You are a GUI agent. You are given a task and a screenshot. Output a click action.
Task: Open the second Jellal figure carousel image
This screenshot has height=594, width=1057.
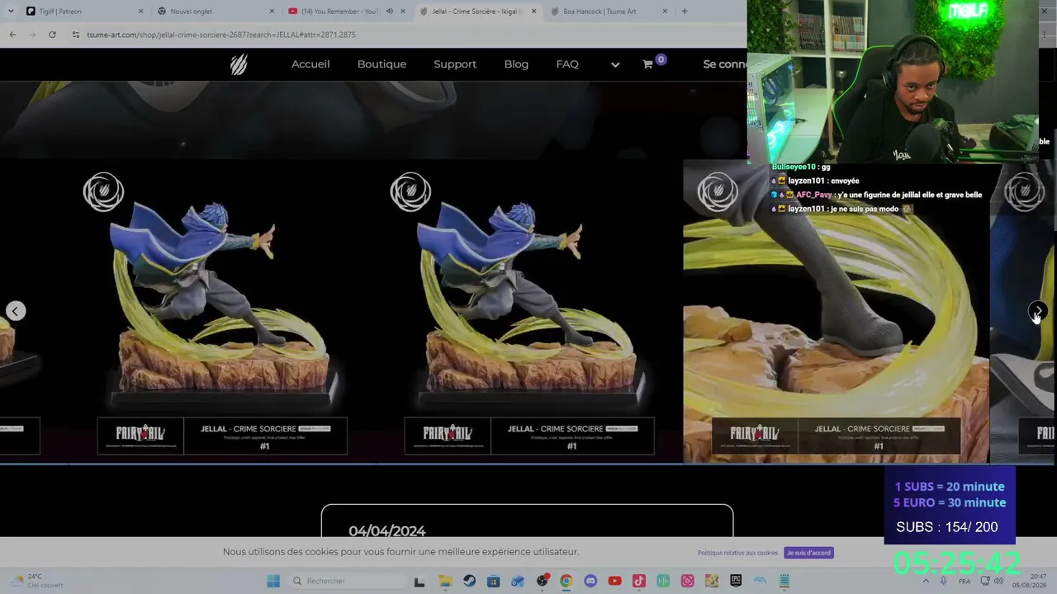tap(529, 311)
